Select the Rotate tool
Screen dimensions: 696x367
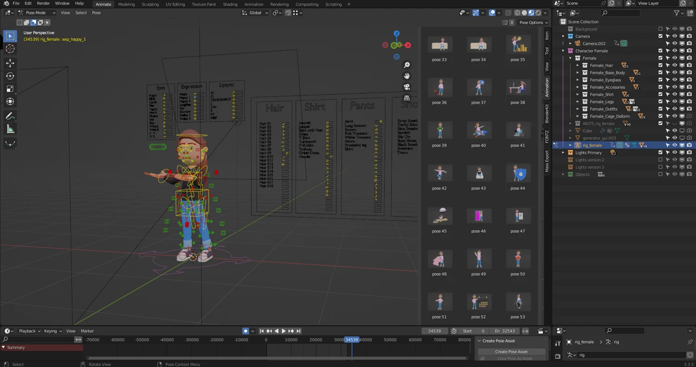click(10, 76)
